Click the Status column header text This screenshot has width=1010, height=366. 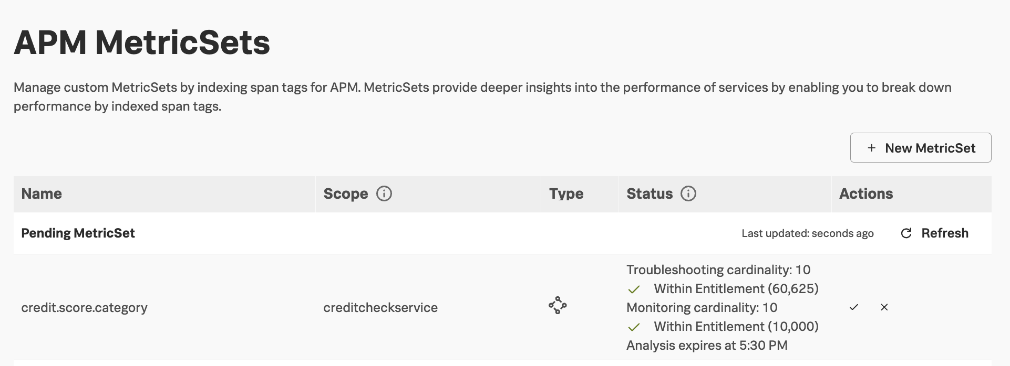click(x=649, y=193)
